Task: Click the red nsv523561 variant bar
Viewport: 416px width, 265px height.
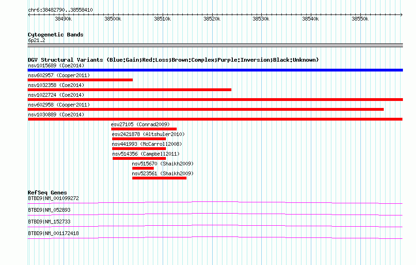Action: pyautogui.click(x=159, y=178)
